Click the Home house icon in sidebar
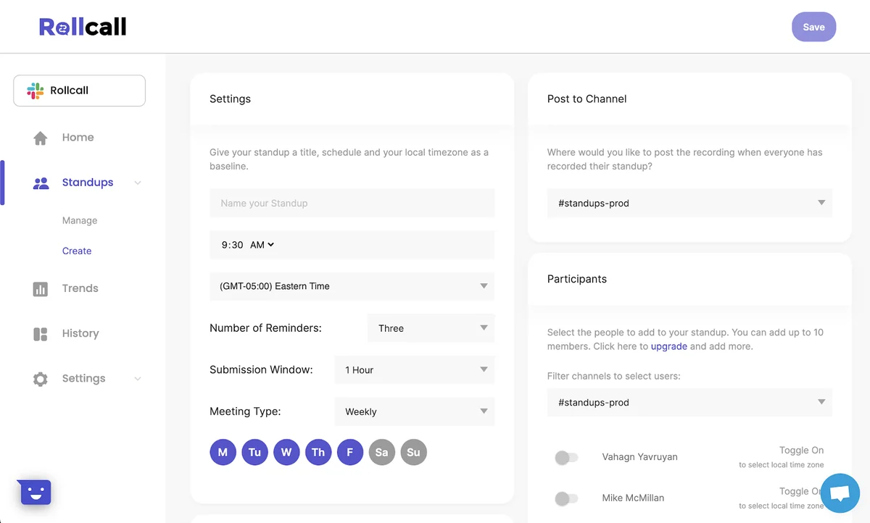The height and width of the screenshot is (523, 870). [x=41, y=138]
